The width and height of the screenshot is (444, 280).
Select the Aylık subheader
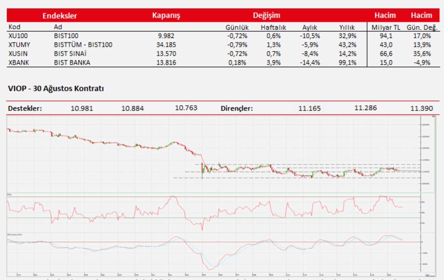click(310, 28)
